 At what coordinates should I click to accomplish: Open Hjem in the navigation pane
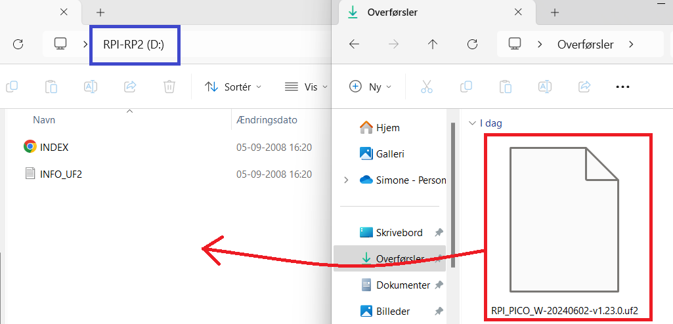(380, 127)
